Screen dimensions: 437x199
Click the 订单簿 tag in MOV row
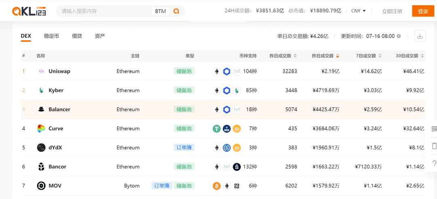(x=162, y=186)
